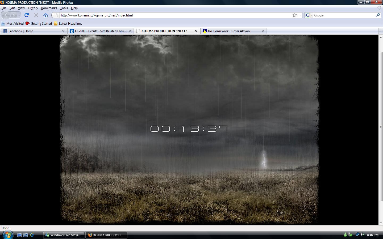This screenshot has height=239, width=383.
Task: Click the network connection tray icon
Action: click(x=357, y=235)
